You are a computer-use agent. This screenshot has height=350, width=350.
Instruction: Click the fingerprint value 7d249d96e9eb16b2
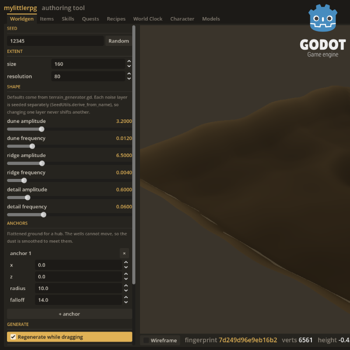pyautogui.click(x=248, y=340)
